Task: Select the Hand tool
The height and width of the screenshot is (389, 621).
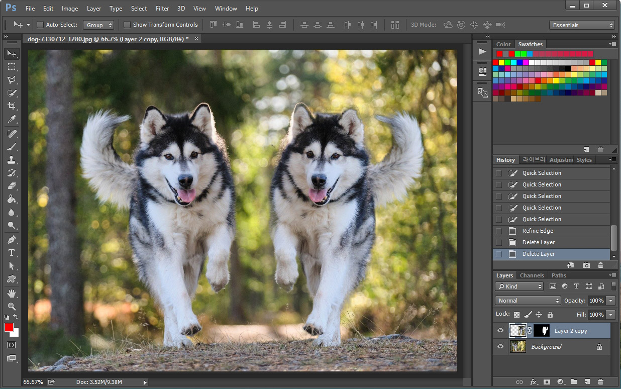Action: pos(12,294)
